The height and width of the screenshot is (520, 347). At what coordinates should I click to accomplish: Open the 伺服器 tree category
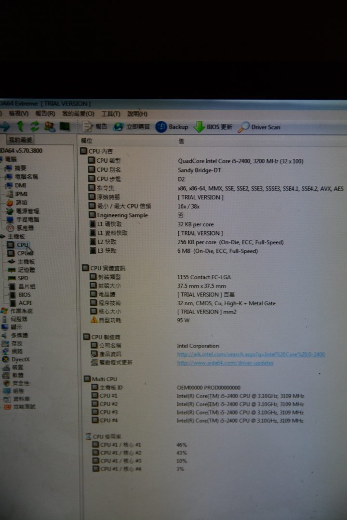coord(14,319)
